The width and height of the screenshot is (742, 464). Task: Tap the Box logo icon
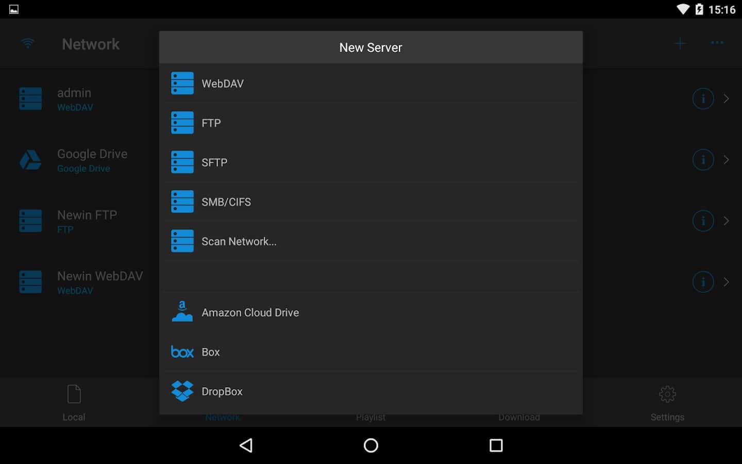182,352
